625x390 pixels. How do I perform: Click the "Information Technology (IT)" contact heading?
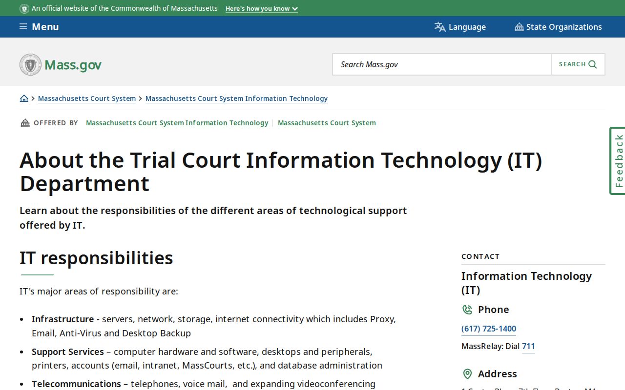tap(526, 283)
